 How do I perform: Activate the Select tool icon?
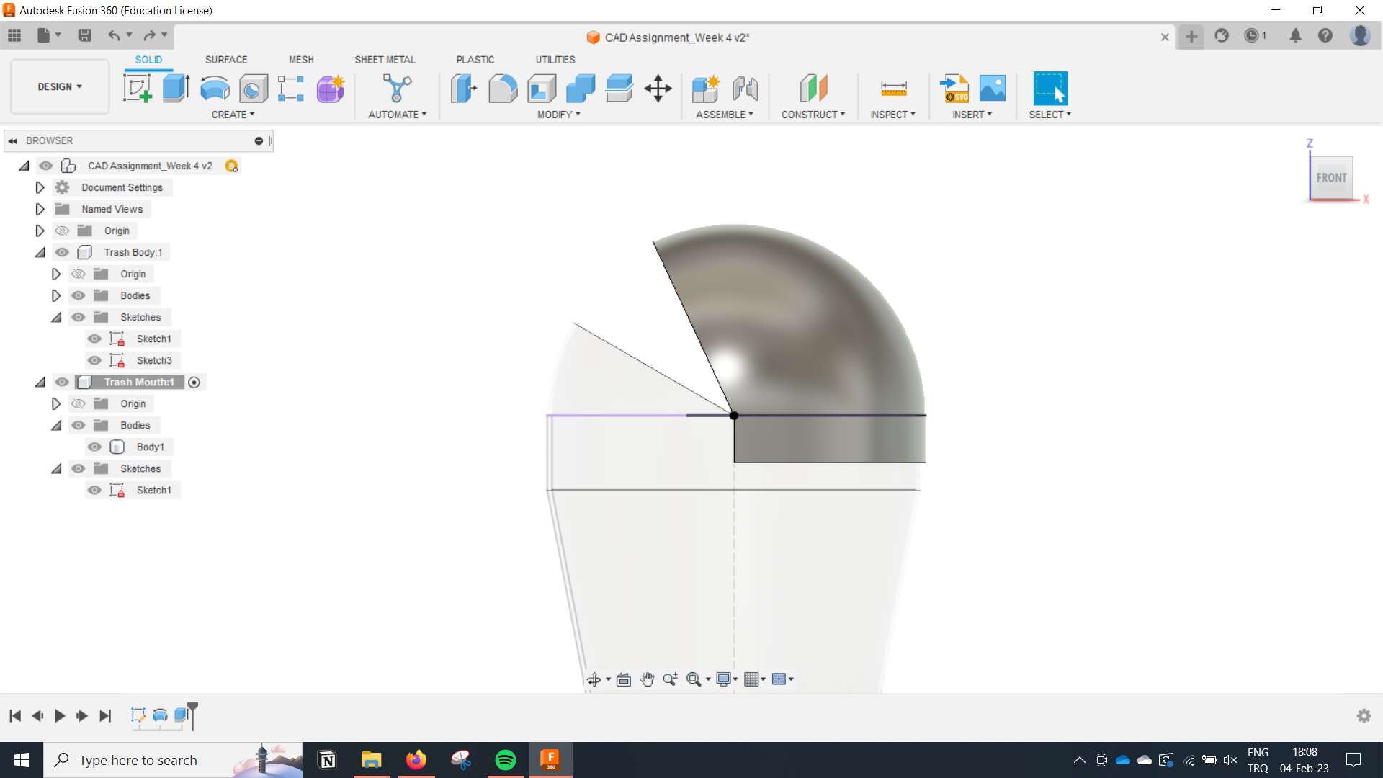tap(1050, 88)
